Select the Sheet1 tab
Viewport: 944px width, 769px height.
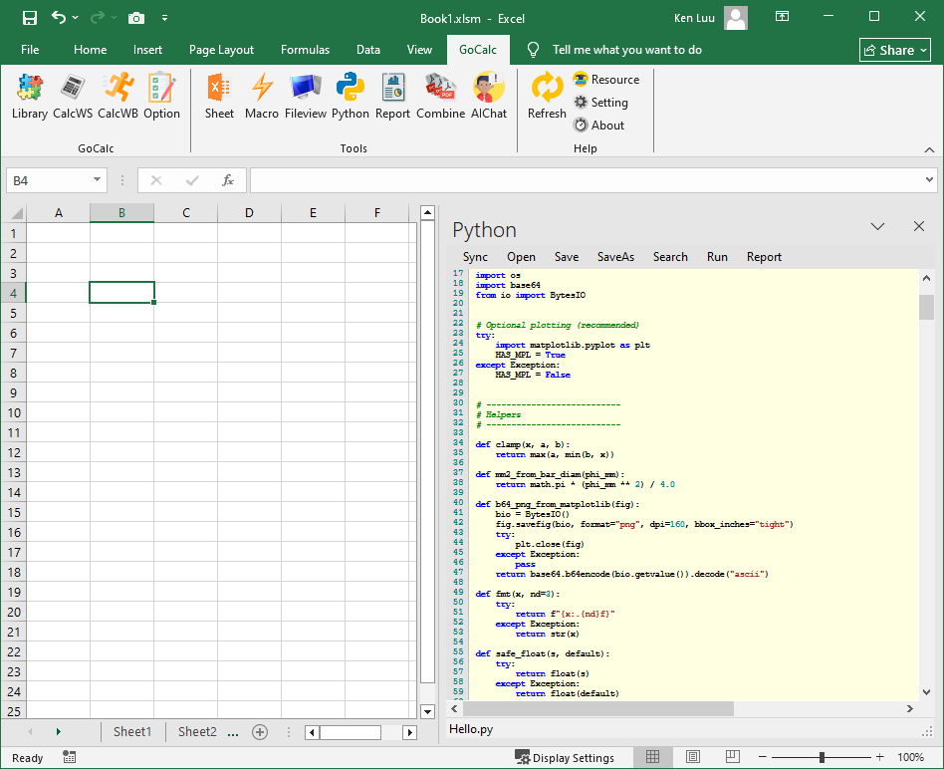click(132, 732)
